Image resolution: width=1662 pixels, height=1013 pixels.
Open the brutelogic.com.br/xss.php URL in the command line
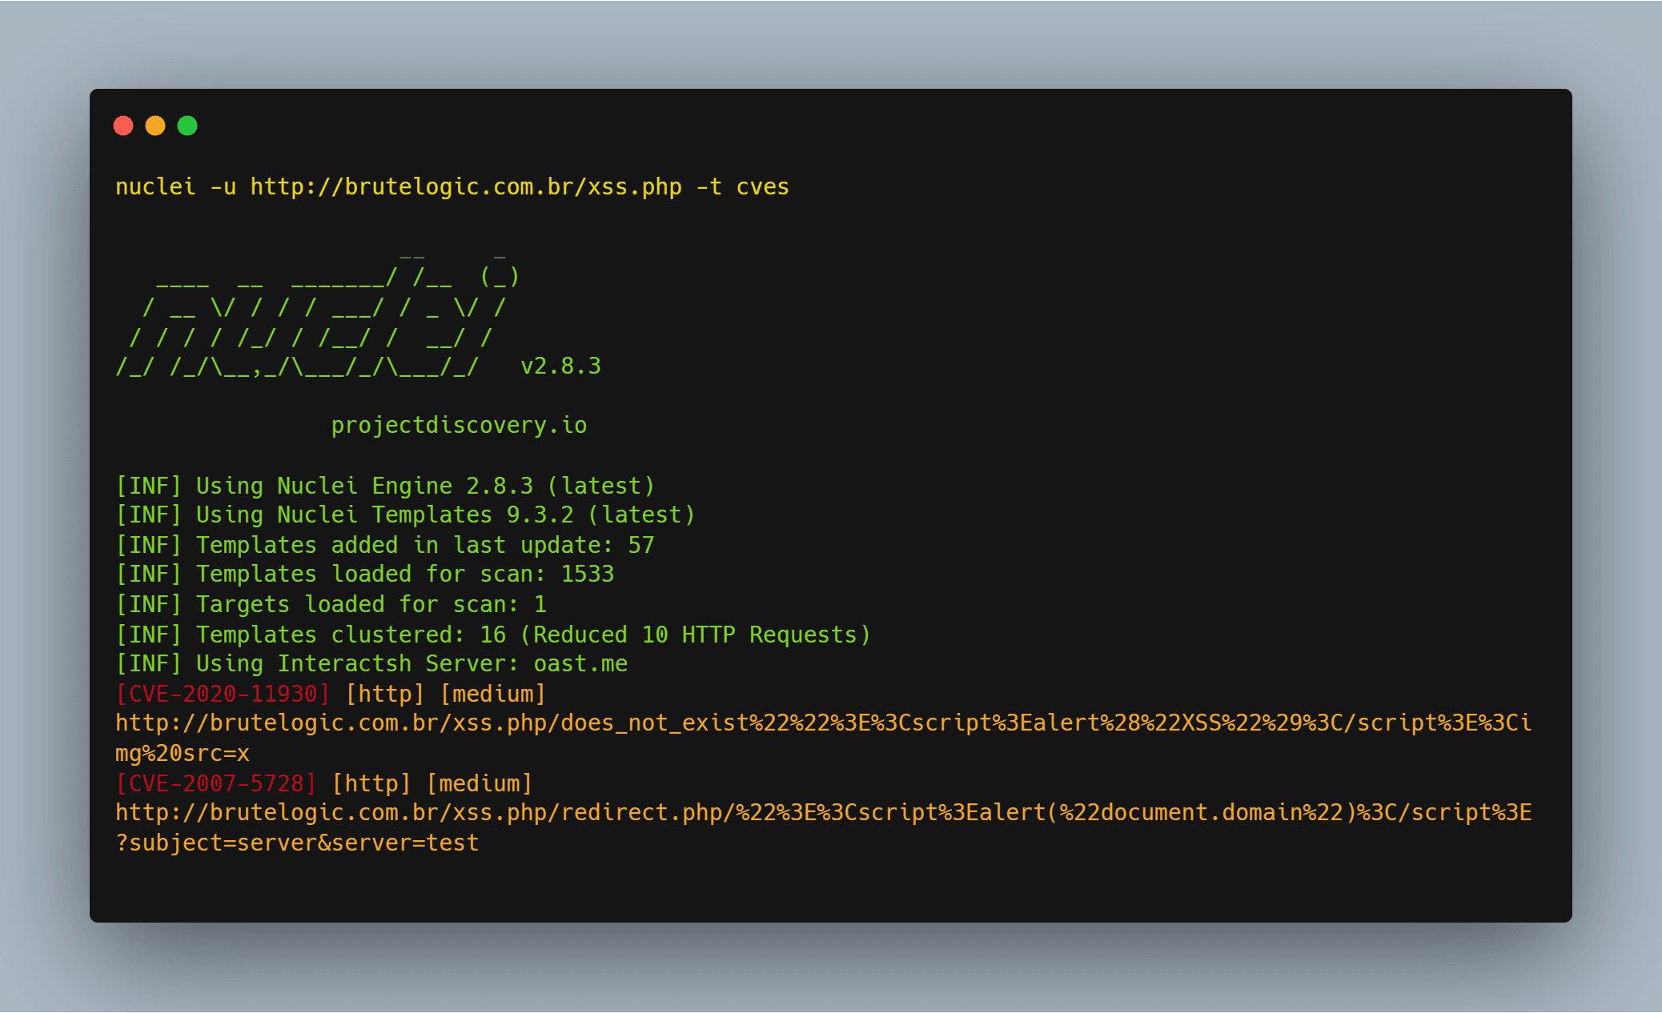tap(466, 186)
